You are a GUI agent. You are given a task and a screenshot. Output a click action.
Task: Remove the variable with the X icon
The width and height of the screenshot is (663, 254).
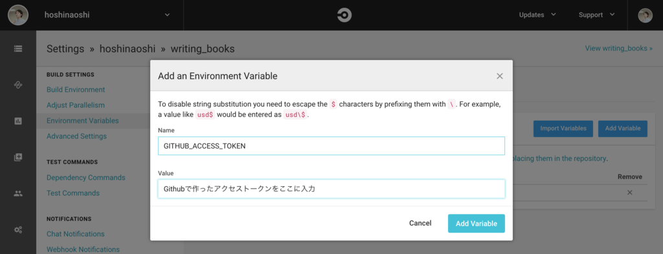629,193
